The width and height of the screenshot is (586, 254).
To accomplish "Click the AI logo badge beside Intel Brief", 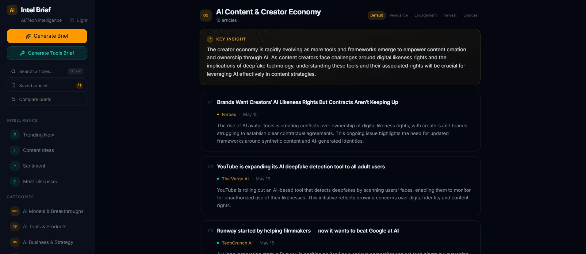I will [x=12, y=10].
